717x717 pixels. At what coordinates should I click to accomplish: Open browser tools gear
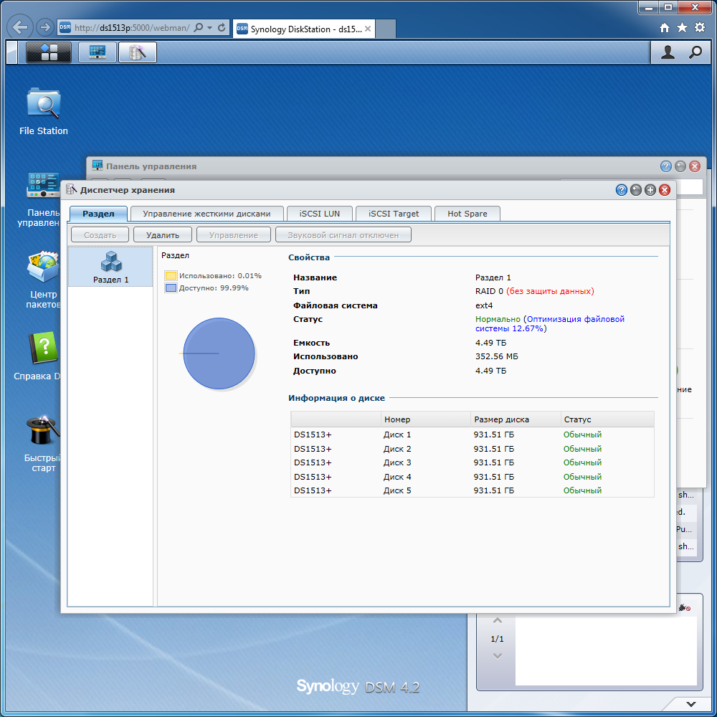click(x=700, y=28)
